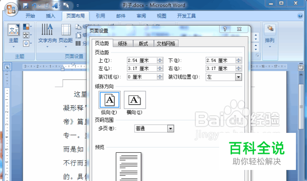Open the 邮件 ribbon tab
The height and width of the screenshot is (181, 307).
click(x=121, y=16)
